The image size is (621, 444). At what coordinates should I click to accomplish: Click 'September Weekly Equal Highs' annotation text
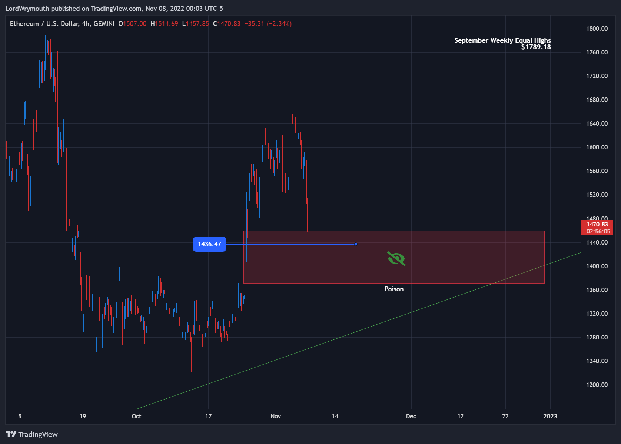[502, 40]
